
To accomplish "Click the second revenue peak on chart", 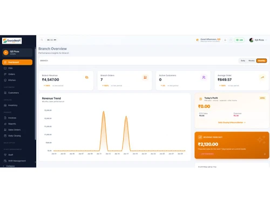I will click(126, 117).
